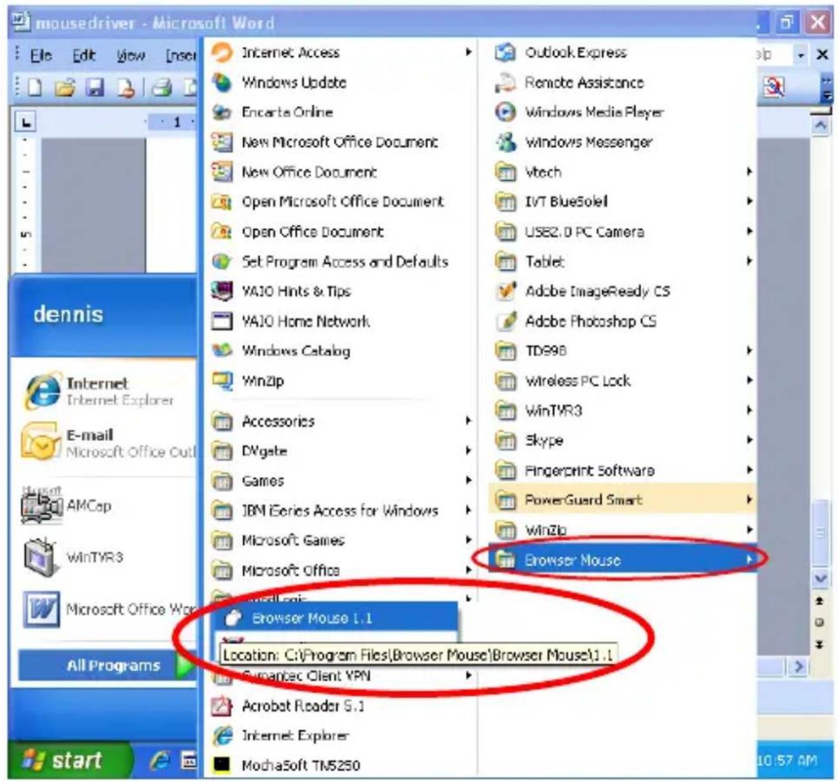
Task: Expand IBM iSeries Access for Windows
Action: coord(341,510)
